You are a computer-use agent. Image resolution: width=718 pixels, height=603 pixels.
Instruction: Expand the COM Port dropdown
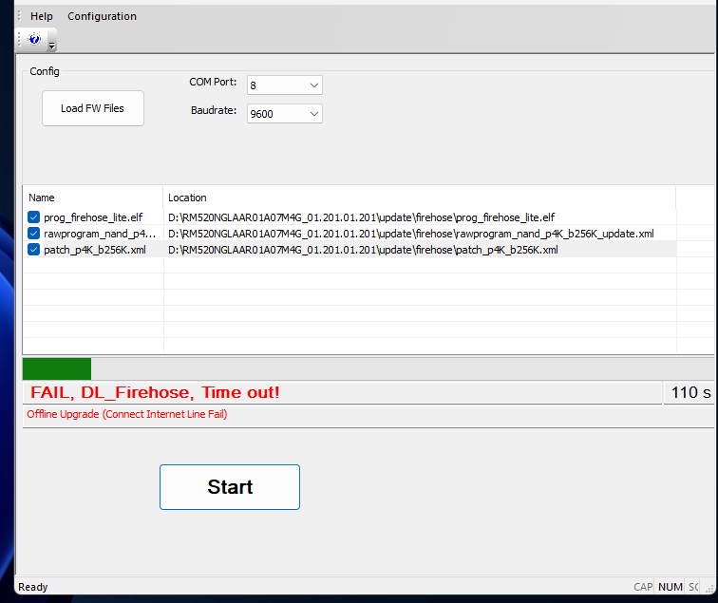[x=313, y=85]
